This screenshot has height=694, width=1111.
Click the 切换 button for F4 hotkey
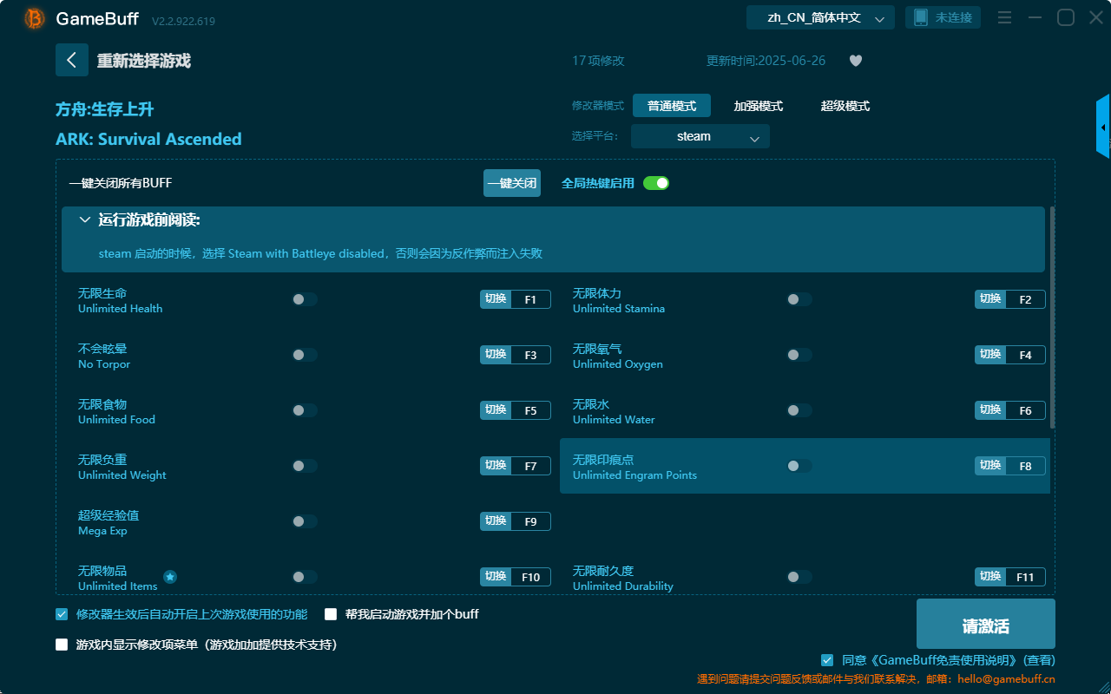(x=990, y=355)
